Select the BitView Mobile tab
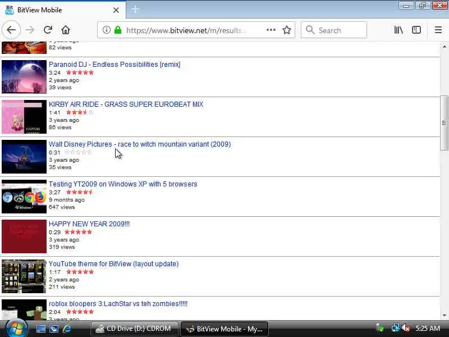 click(63, 10)
